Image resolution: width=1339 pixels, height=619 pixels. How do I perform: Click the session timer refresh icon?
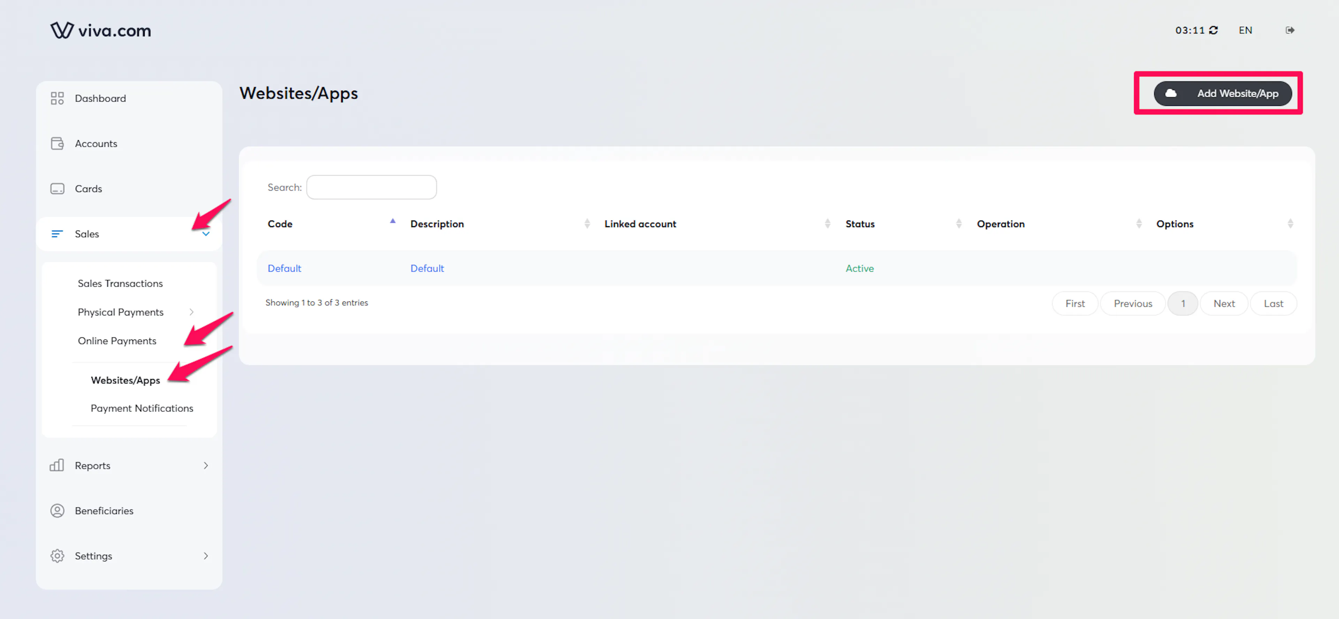coord(1213,30)
